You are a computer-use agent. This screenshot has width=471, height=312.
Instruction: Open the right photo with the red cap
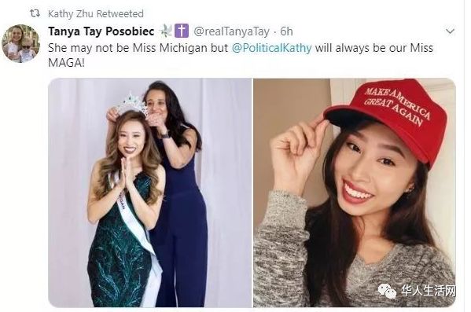tap(355, 193)
